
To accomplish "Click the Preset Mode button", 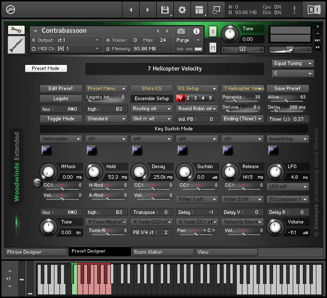I will pyautogui.click(x=46, y=68).
